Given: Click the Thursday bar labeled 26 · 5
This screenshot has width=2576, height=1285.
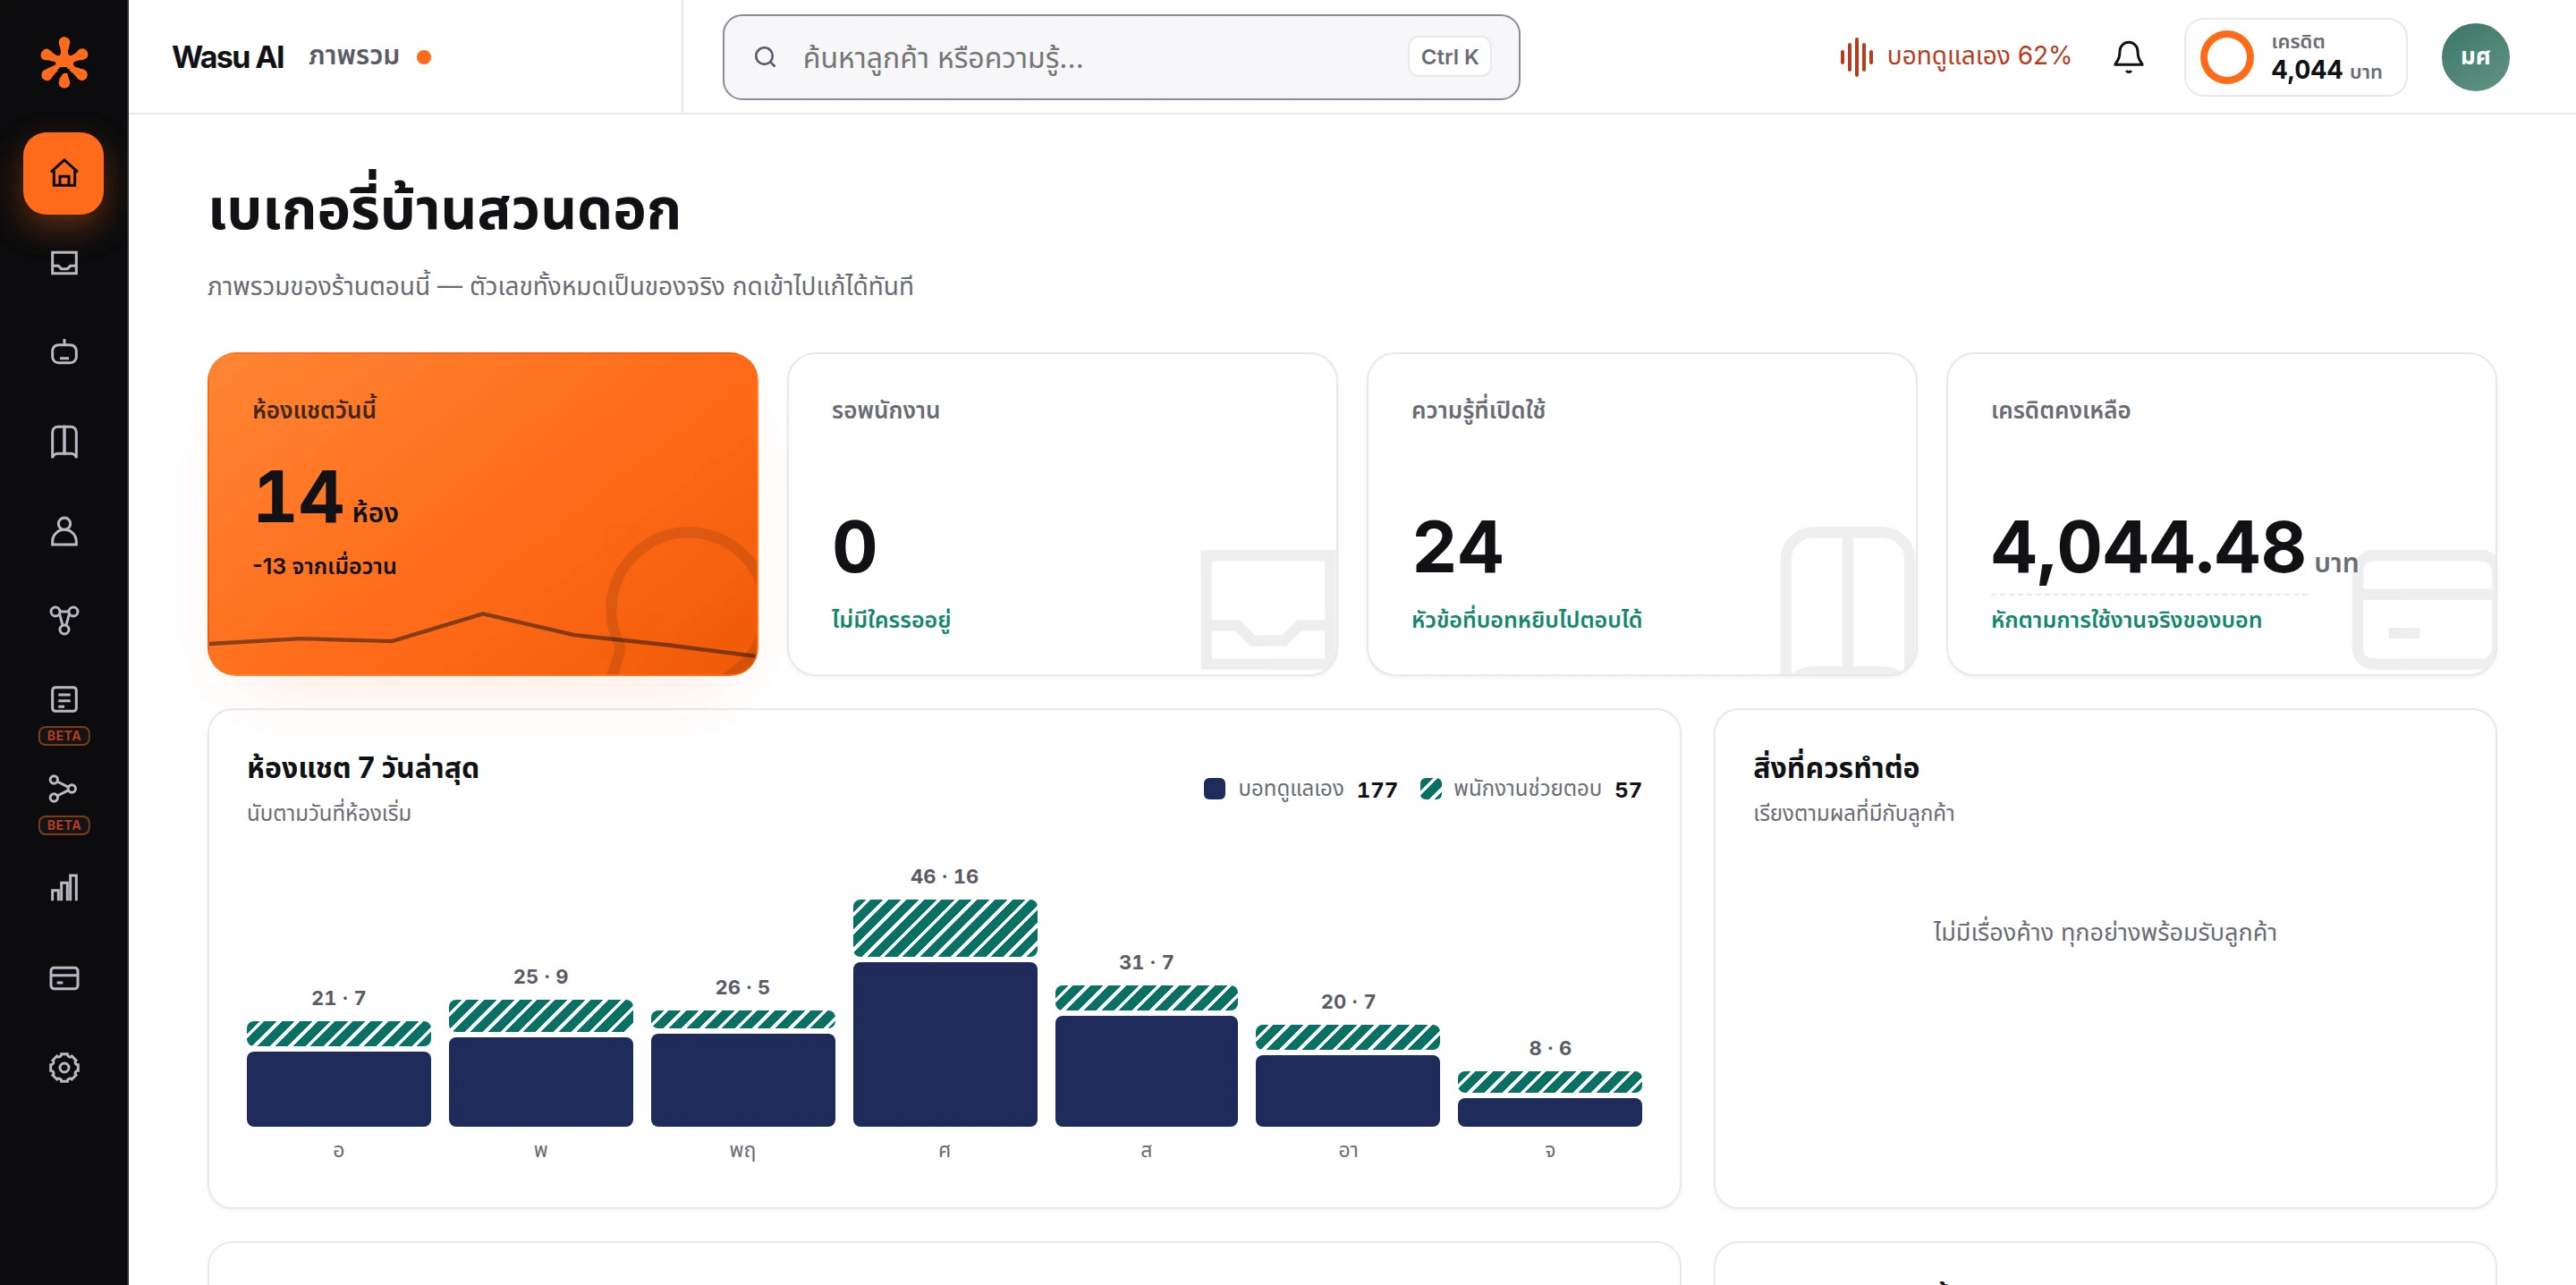Looking at the screenshot, I should coord(742,1068).
